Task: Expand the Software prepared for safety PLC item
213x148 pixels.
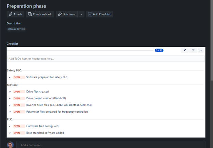Action: pyautogui.click(x=10, y=77)
